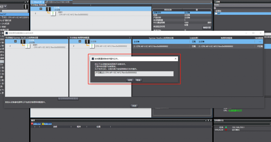This screenshot has width=271, height=142.
Task: Select master device icon in Sysmac Studio settings pane
Action: [23, 41]
